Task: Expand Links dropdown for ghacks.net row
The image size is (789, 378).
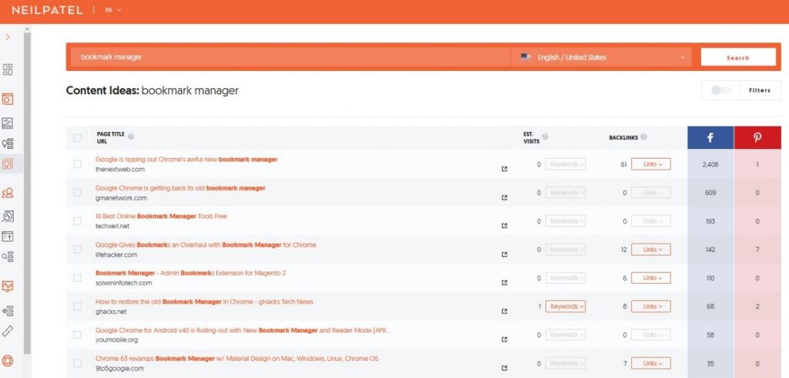Action: 651,306
